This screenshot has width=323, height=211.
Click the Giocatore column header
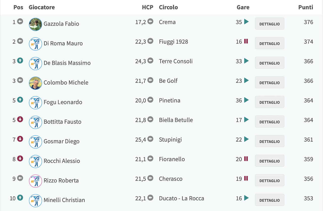click(x=42, y=7)
